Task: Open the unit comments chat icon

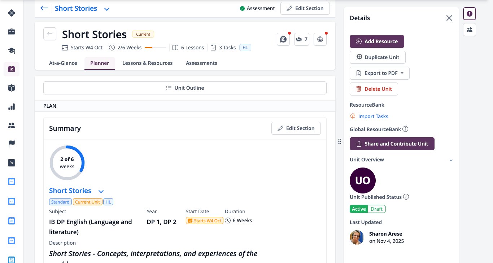Action: [x=283, y=39]
